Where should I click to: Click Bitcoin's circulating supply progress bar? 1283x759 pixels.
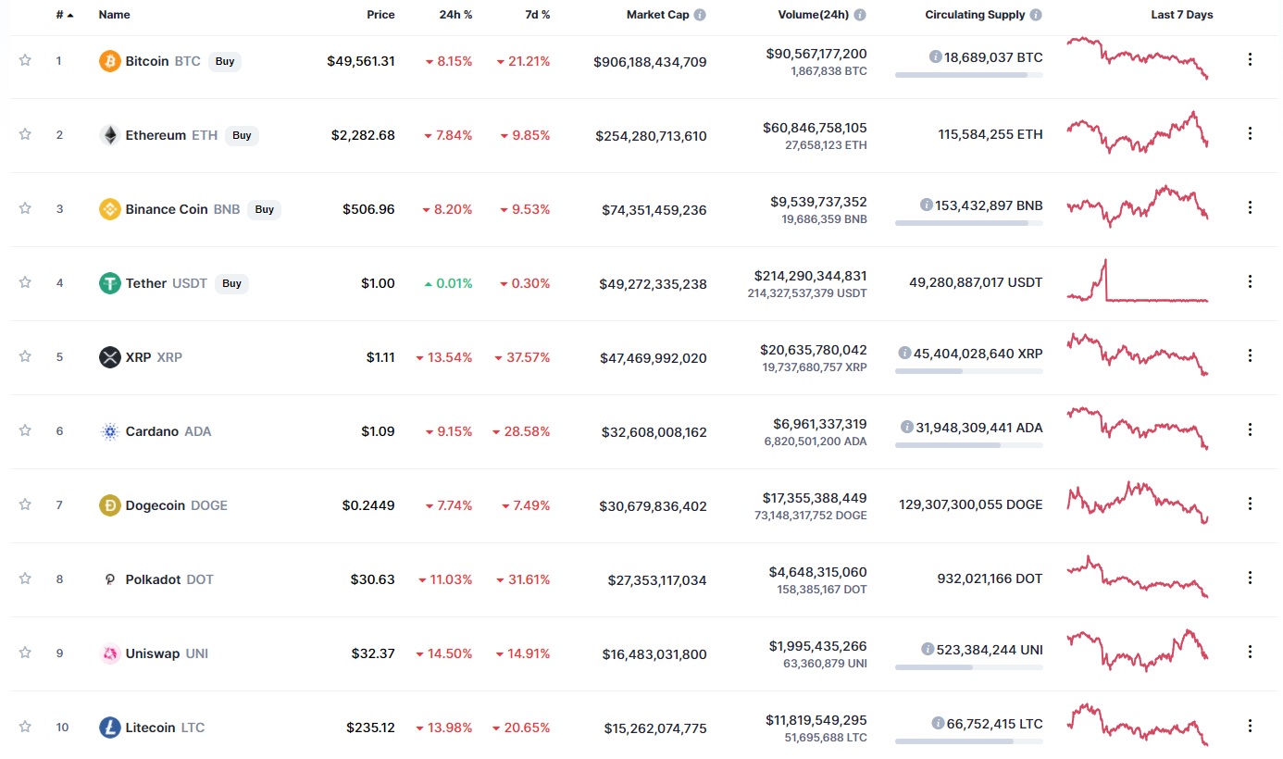point(968,74)
